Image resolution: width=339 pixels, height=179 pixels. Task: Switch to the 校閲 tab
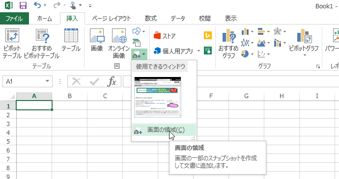point(204,19)
